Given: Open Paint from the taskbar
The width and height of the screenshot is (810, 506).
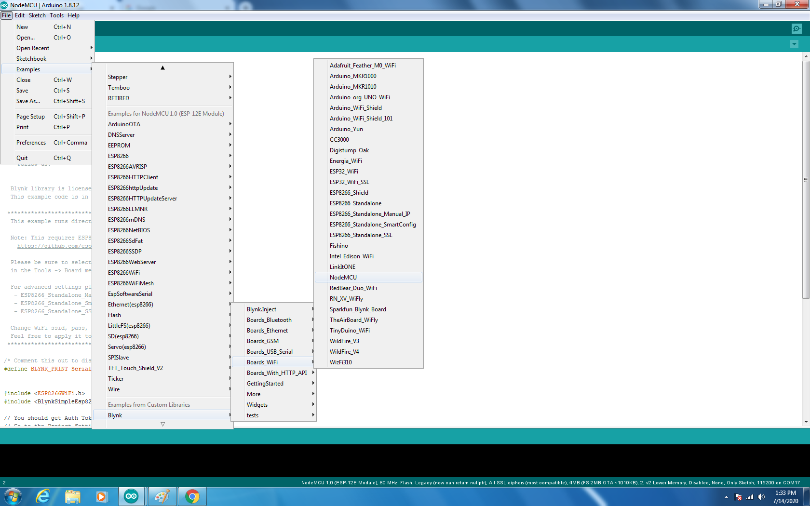Looking at the screenshot, I should (x=162, y=496).
